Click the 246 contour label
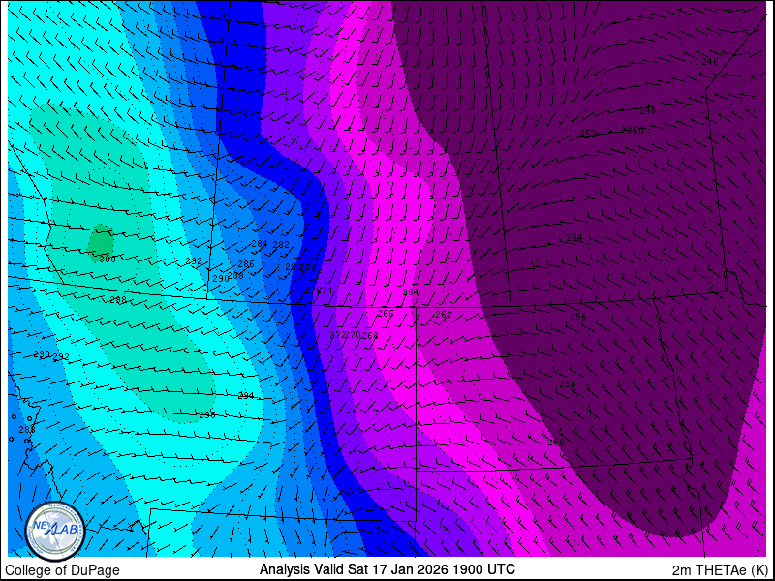The width and height of the screenshot is (775, 581). (x=710, y=62)
